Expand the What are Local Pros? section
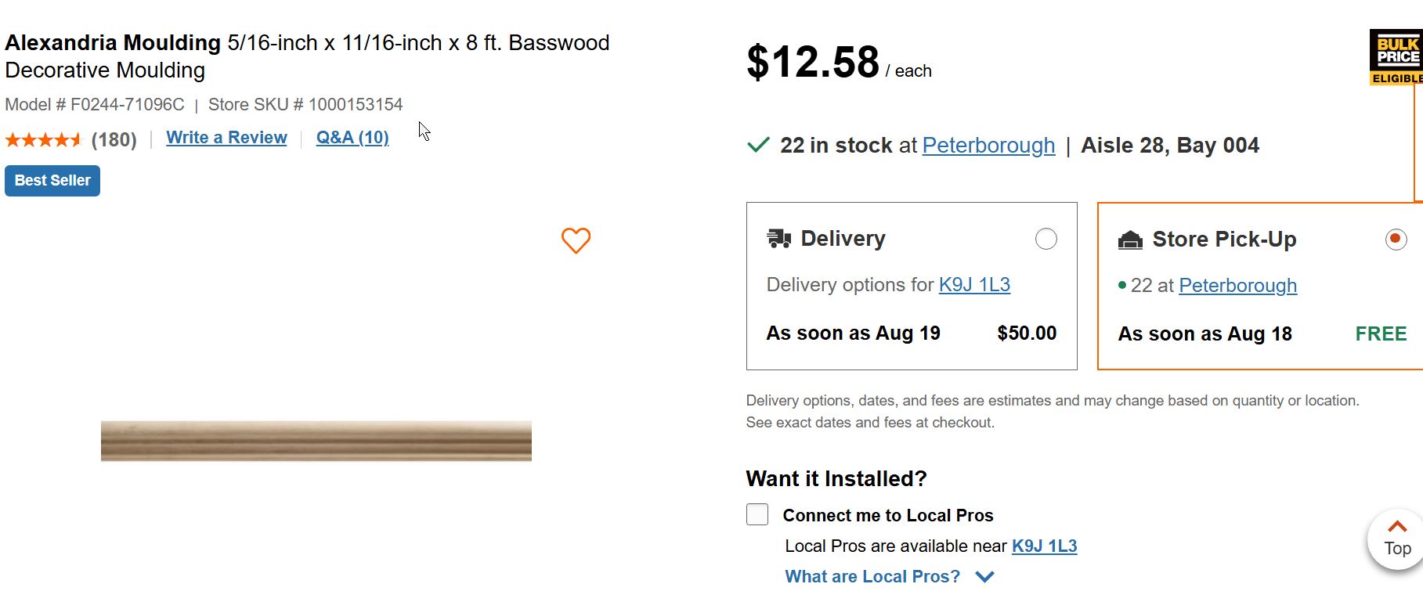This screenshot has width=1423, height=602. 872,576
